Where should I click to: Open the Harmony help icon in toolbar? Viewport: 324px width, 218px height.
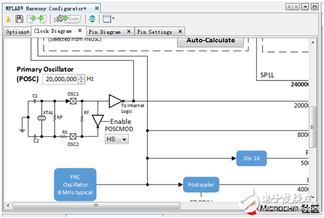(x=92, y=19)
